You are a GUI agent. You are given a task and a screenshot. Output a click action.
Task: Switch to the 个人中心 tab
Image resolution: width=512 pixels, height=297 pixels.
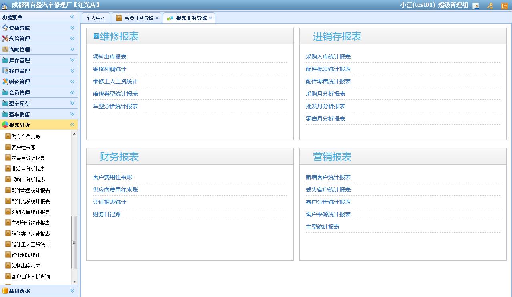(x=96, y=17)
